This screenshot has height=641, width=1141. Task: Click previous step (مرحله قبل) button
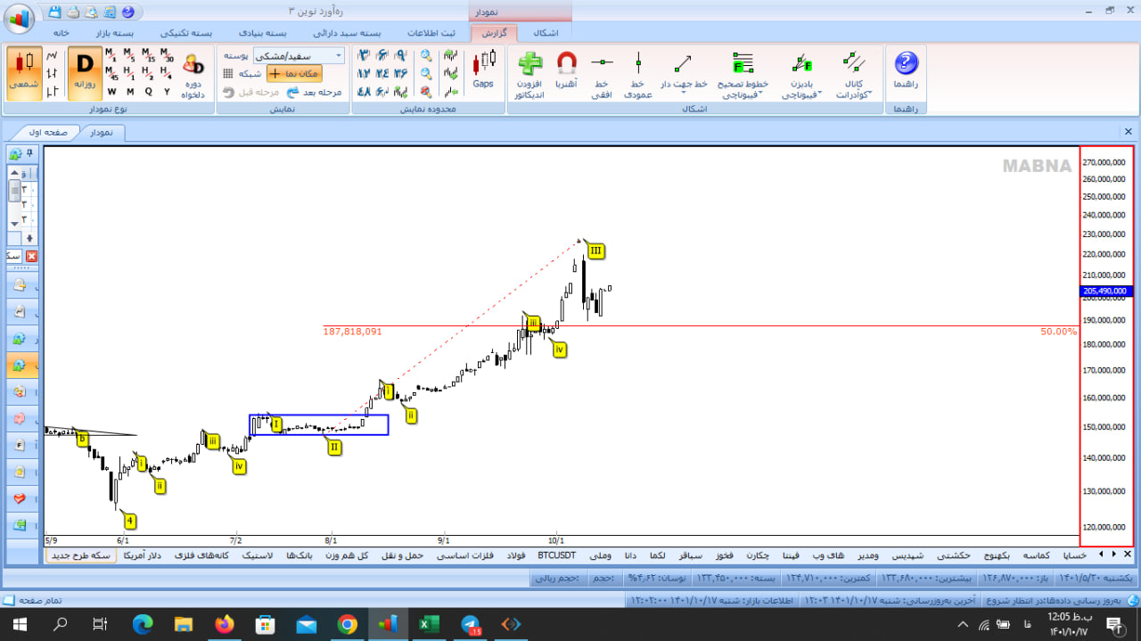250,92
